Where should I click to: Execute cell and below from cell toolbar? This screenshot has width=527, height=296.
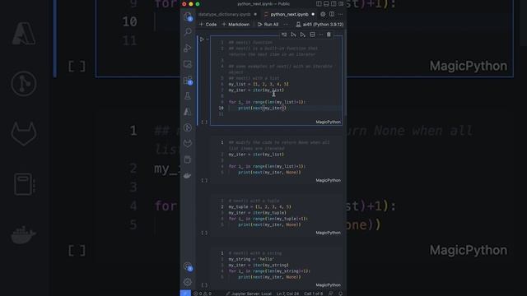303,35
